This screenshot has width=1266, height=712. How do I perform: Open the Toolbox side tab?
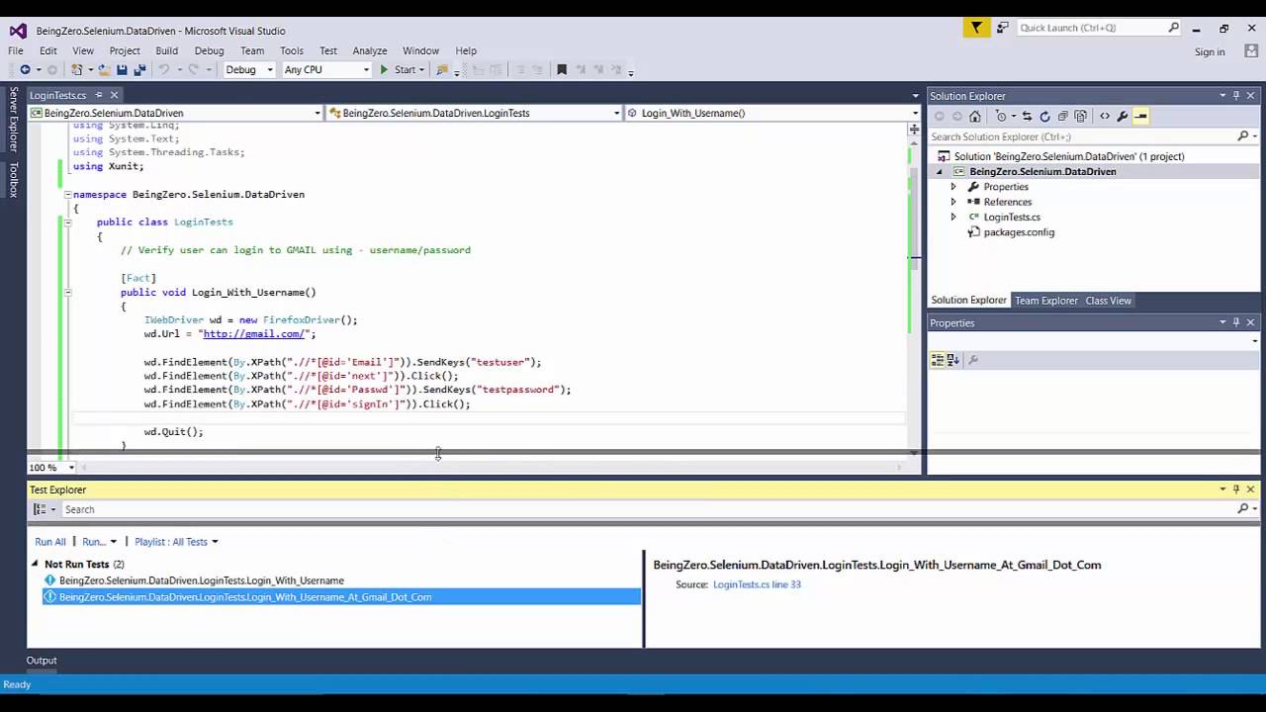click(x=14, y=181)
